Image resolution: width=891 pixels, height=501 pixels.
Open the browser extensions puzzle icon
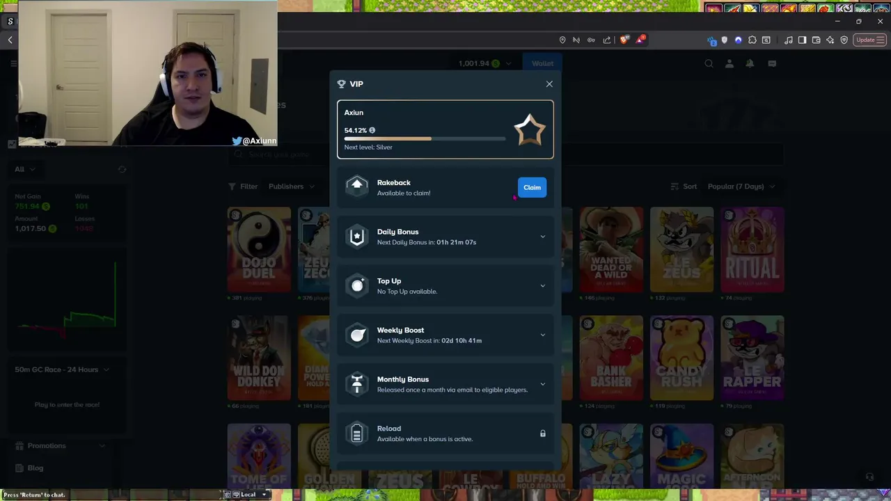pyautogui.click(x=752, y=40)
